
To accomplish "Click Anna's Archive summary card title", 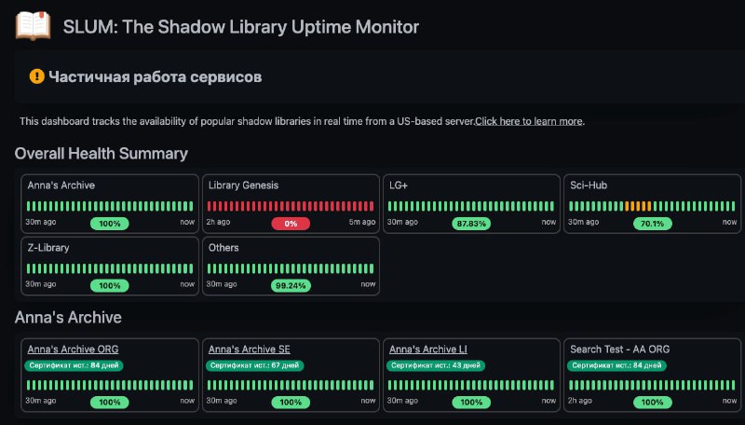I will coord(61,185).
